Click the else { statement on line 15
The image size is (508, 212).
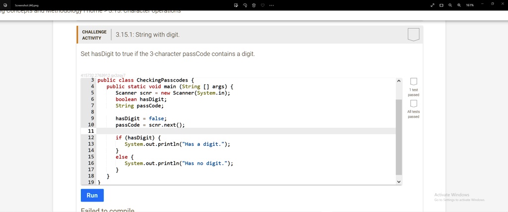[x=125, y=157]
